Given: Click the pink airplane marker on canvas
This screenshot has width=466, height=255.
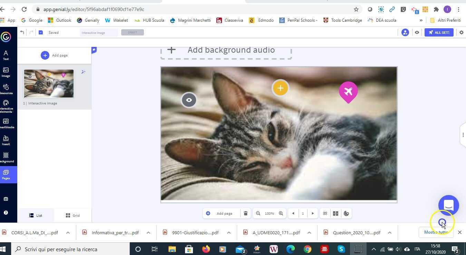Looking at the screenshot, I should 348,91.
